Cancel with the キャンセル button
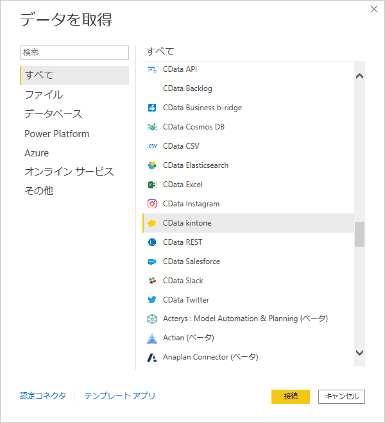The height and width of the screenshot is (423, 385). click(x=341, y=396)
